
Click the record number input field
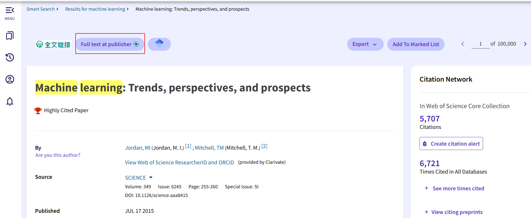point(480,44)
